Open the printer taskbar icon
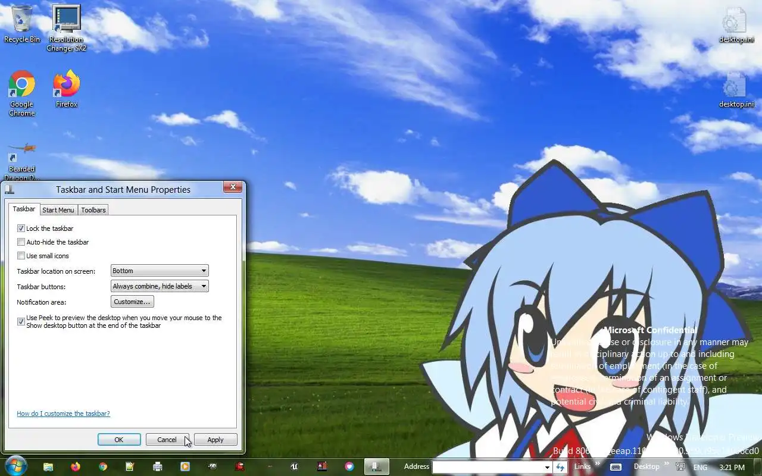 (158, 466)
